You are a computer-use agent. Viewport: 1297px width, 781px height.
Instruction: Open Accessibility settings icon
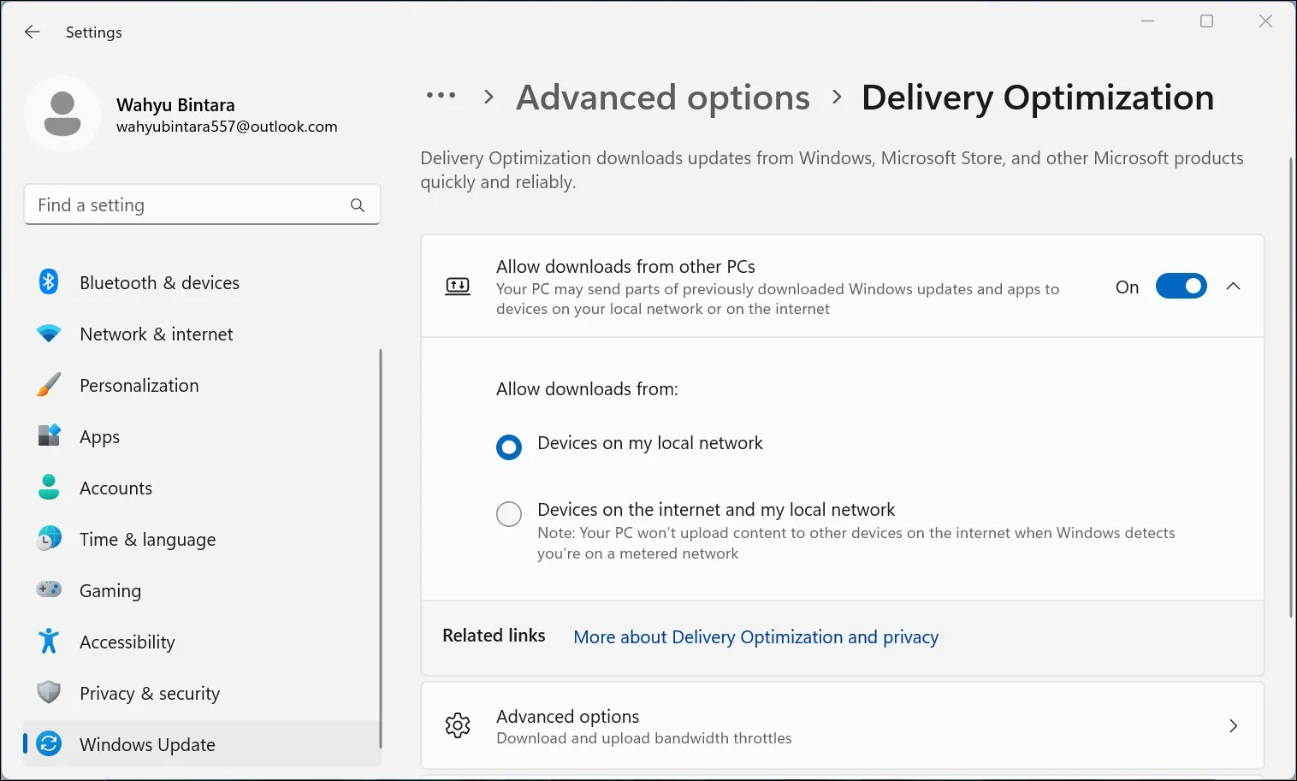point(49,642)
